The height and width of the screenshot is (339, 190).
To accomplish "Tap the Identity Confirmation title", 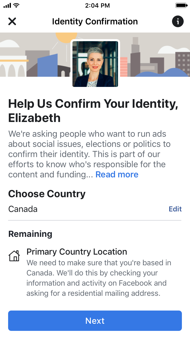I will click(x=95, y=21).
